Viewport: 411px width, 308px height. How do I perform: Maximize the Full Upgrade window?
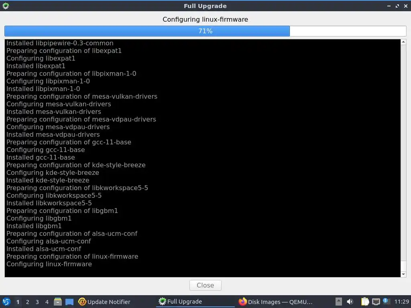click(x=397, y=6)
